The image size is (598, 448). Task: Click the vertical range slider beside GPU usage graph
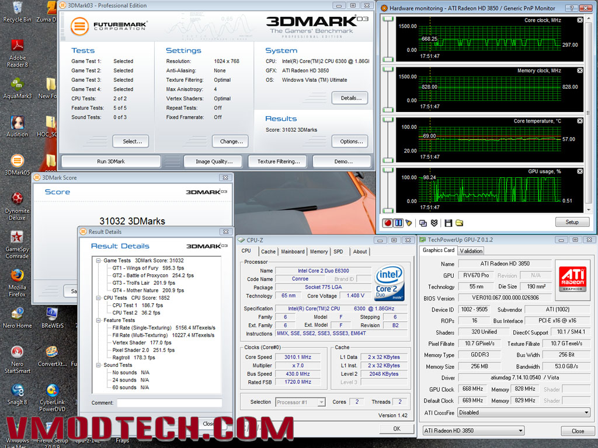coord(388,191)
